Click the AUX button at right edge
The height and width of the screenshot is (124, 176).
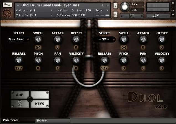(x=173, y=10)
